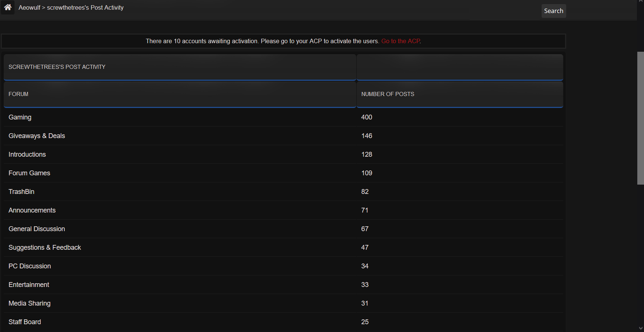
Task: Click the vertical scrollbar thumb
Action: tap(640, 118)
